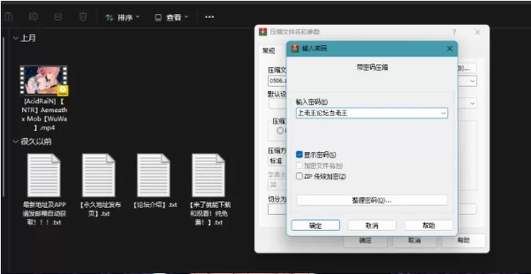The image size is (531, 274).
Task: Click the disabled 加密文件名 checkbox
Action: click(299, 166)
